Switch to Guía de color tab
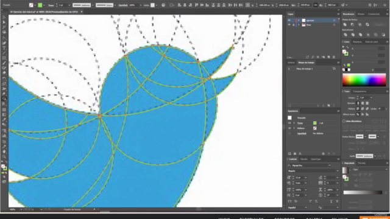The width and height of the screenshot is (390, 219). point(372,42)
